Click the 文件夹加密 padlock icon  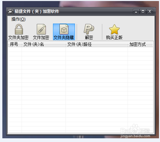click(19, 29)
